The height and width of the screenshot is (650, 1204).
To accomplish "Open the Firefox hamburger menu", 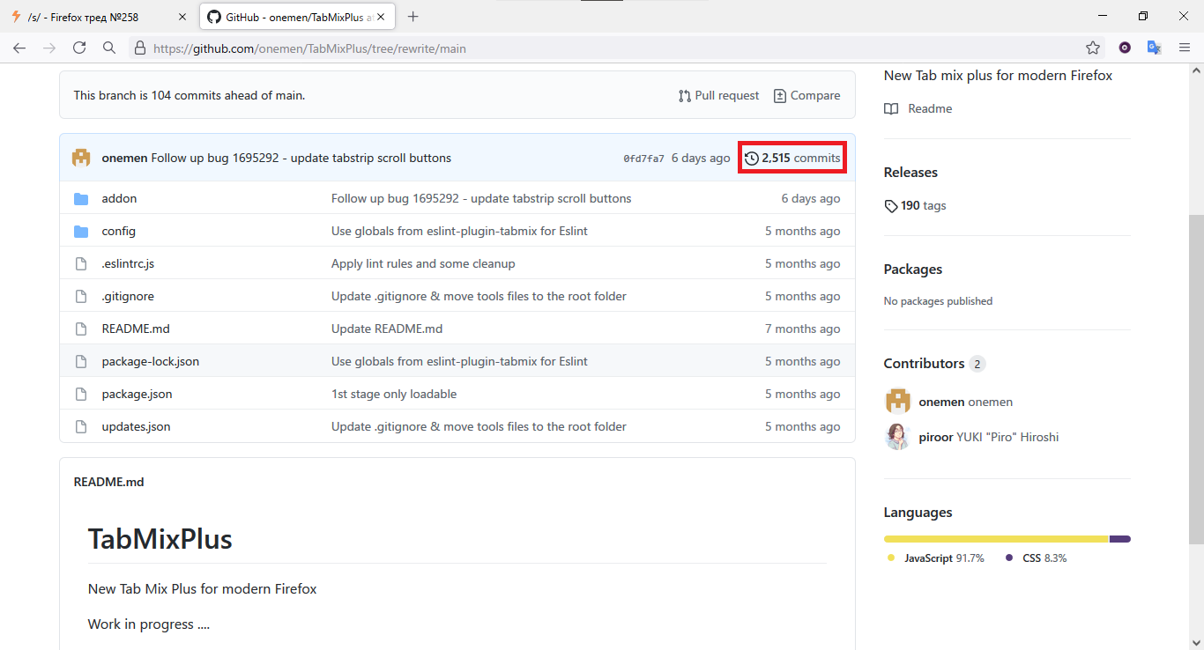I will coord(1185,48).
